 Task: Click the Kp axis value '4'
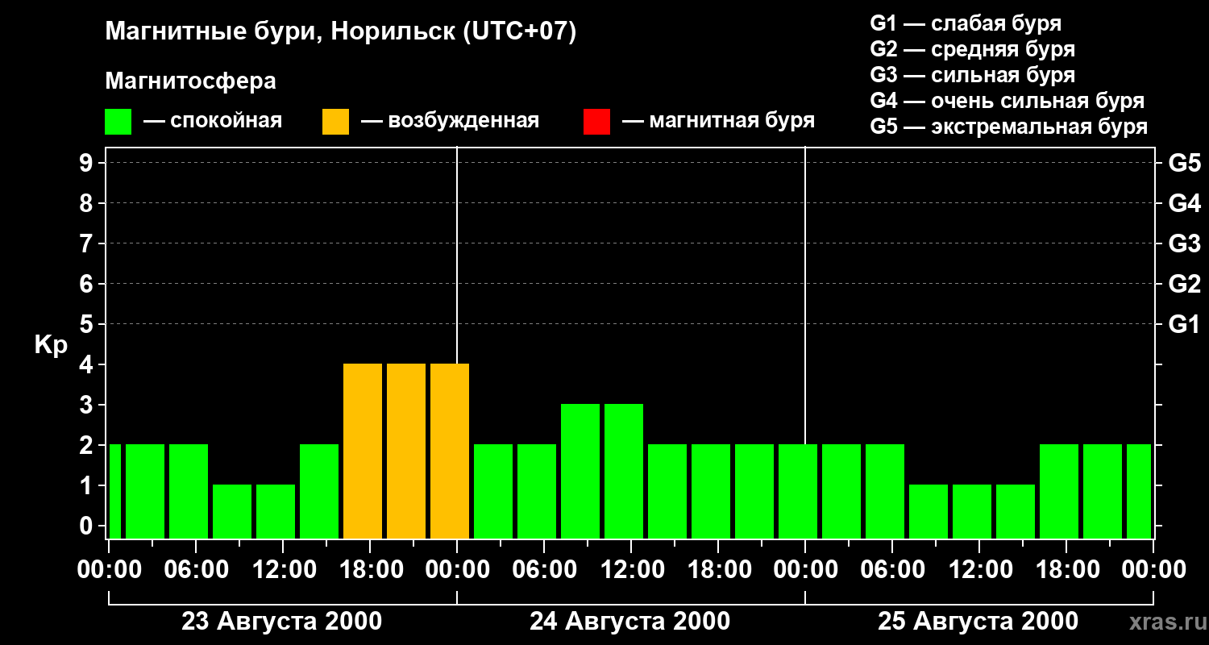point(88,365)
